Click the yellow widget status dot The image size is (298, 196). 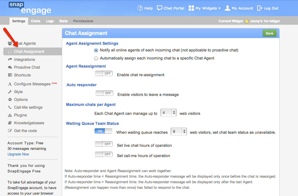[x=247, y=21]
